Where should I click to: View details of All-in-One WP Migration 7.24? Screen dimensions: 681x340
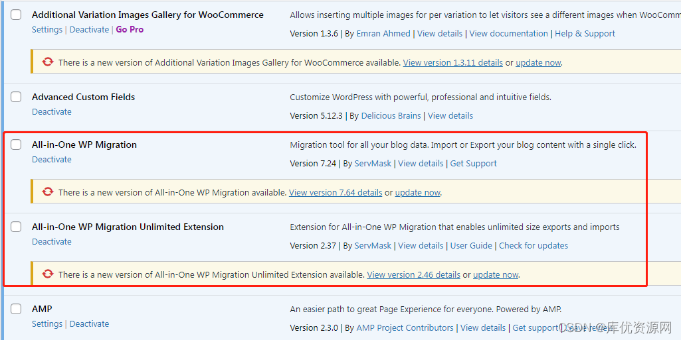pyautogui.click(x=421, y=163)
